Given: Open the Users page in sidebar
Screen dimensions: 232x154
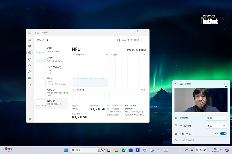Looking at the screenshot, I should [x=30, y=72].
